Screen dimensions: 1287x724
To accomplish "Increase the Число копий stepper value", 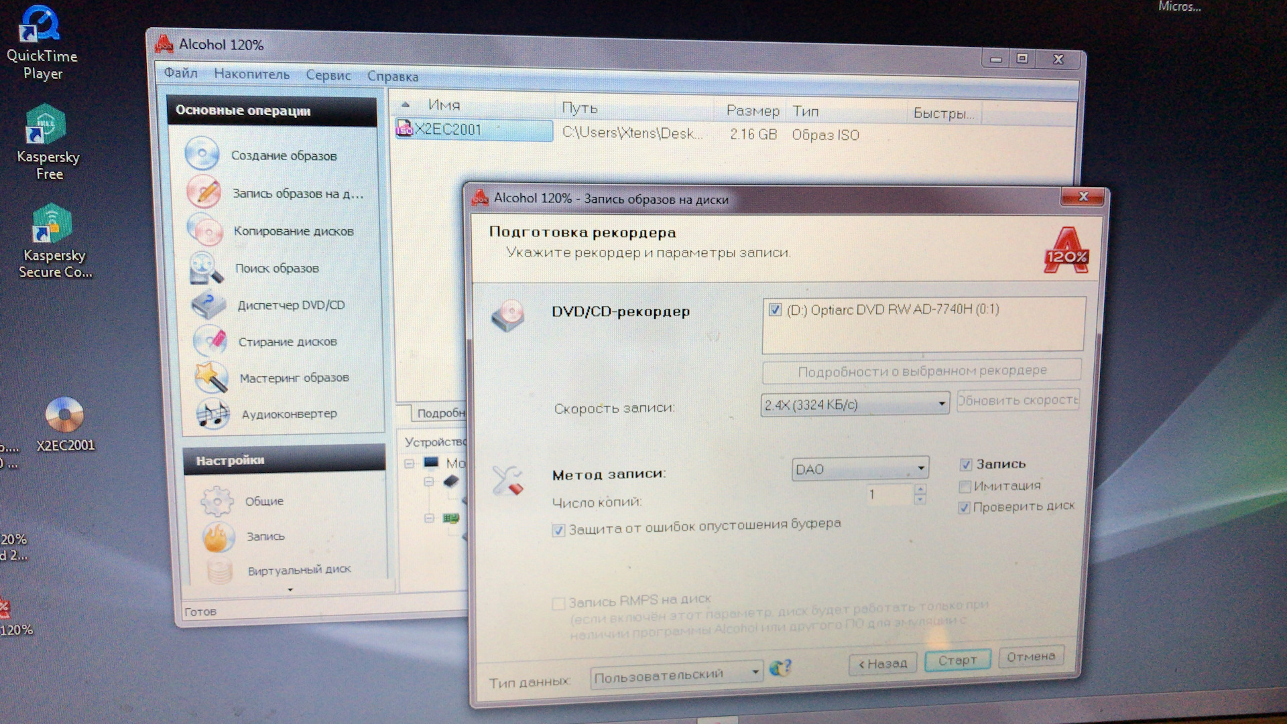I will (x=920, y=489).
